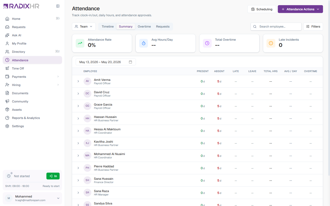Select Attendance in the sidebar
The width and height of the screenshot is (330, 206).
coord(32,60)
